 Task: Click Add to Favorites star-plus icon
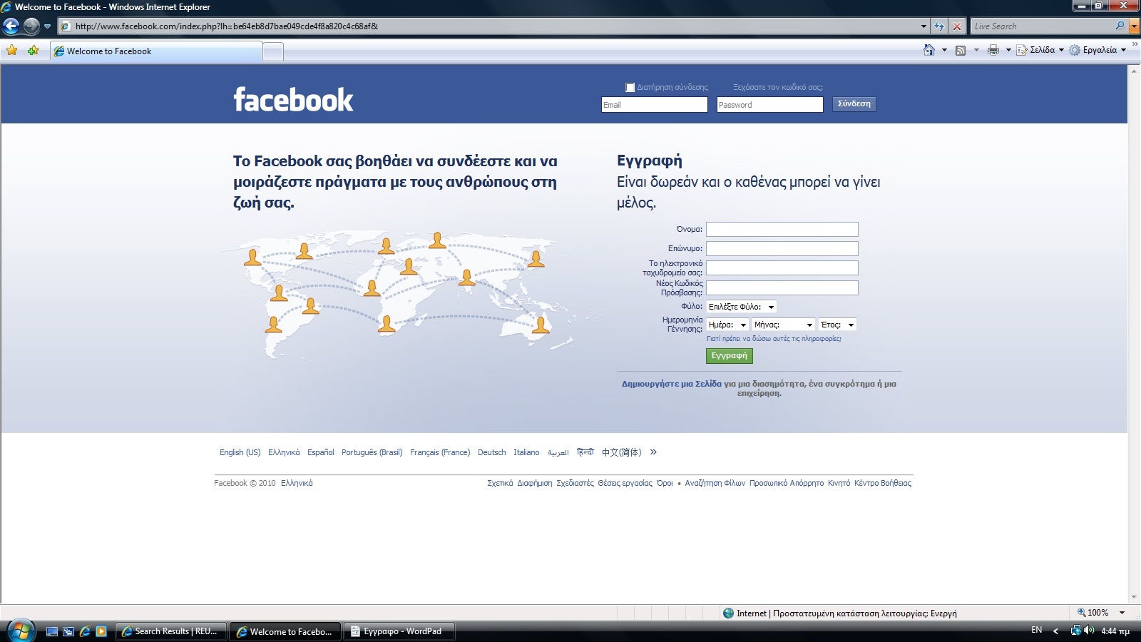(x=33, y=51)
